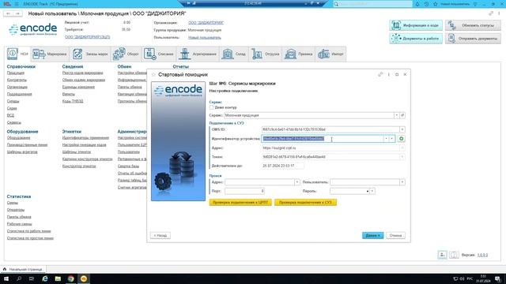This screenshot has height=284, width=506.
Task: Navigate back with left arrow
Action: tap(9, 13)
